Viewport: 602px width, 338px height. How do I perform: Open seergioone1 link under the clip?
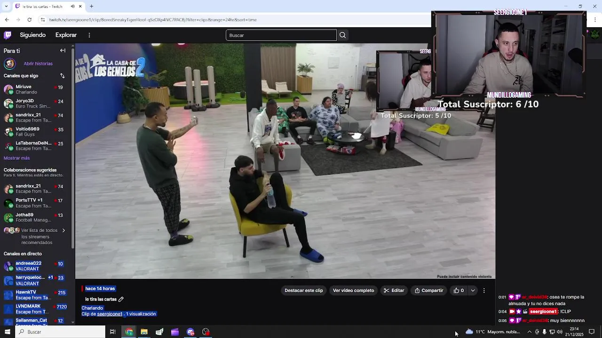(110, 314)
